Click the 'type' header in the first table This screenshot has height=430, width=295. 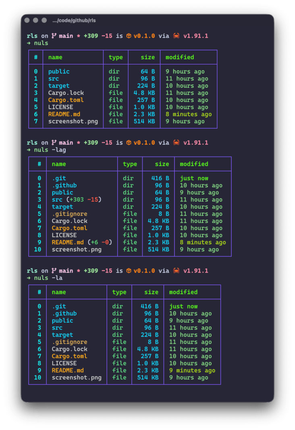[x=116, y=57]
